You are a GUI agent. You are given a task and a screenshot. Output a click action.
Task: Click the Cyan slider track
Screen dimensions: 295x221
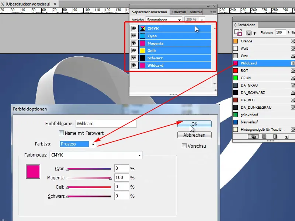[89, 169]
